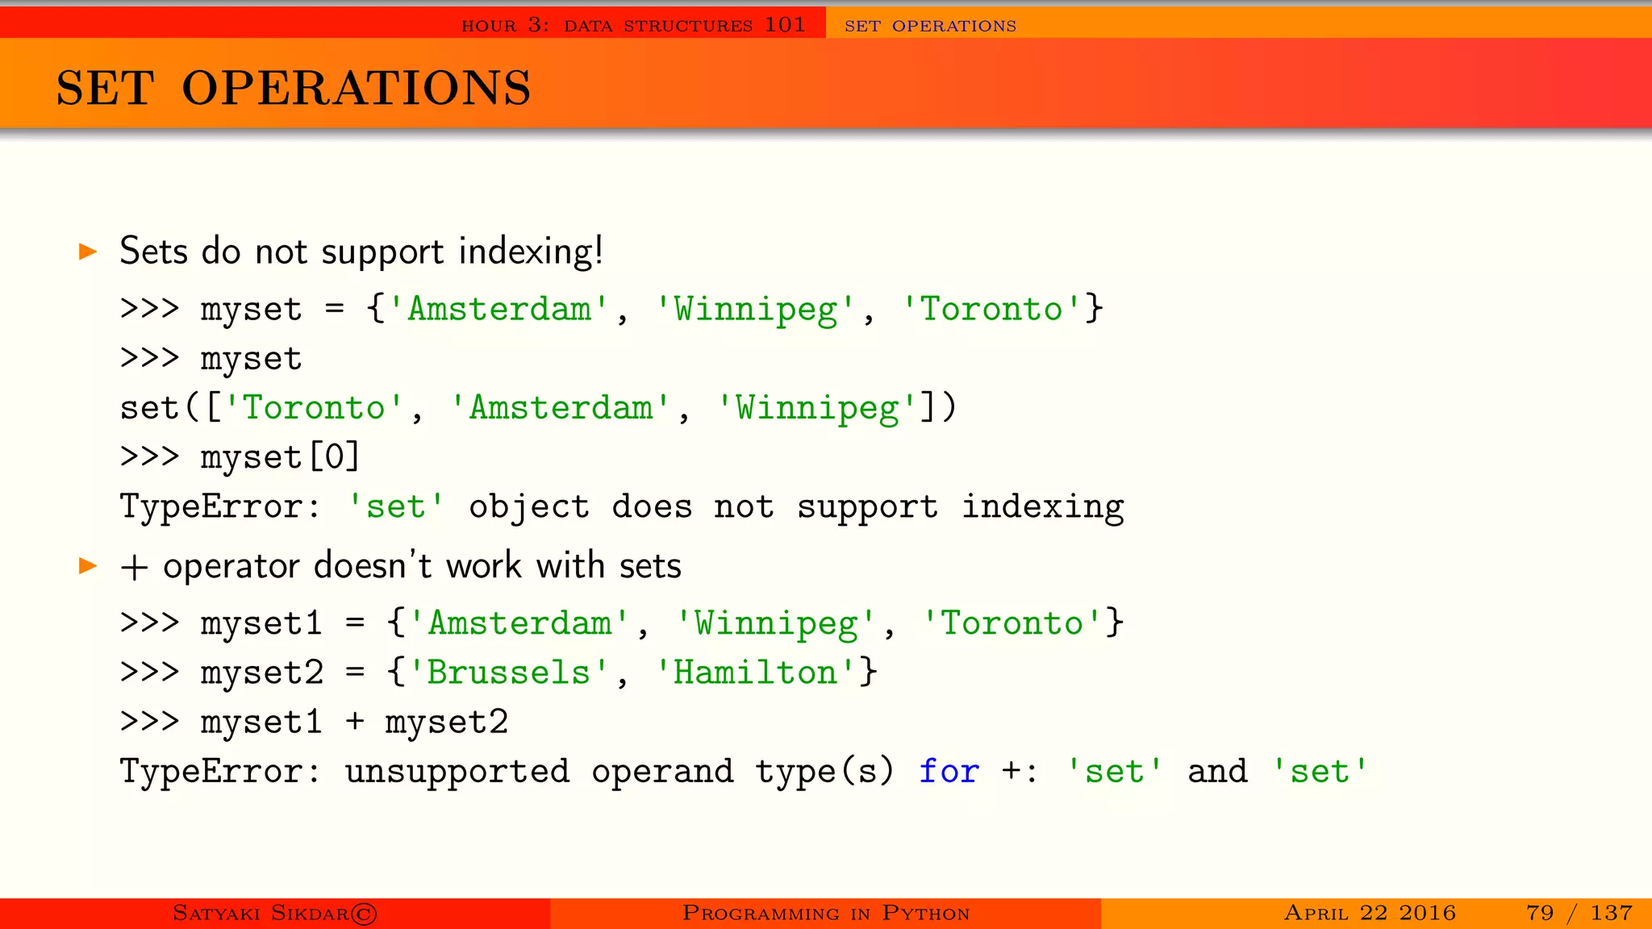Select 'Sets do not support indexing!' text
This screenshot has height=929, width=1652.
click(x=361, y=252)
